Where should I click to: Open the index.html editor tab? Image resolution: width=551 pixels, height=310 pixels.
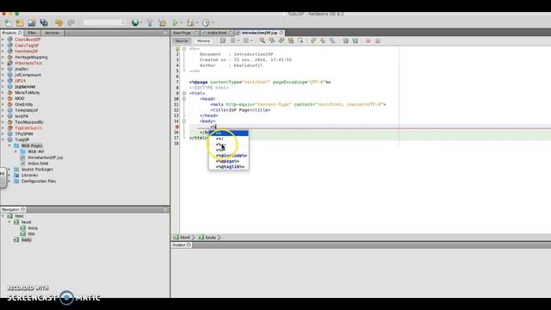coord(217,33)
